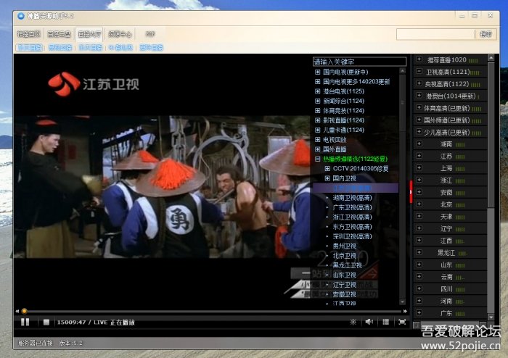Play 黑龙江卫视 channel

coord(348,265)
